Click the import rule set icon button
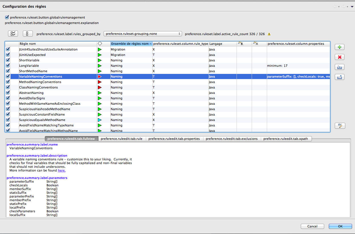The height and width of the screenshot is (234, 355). click(339, 67)
